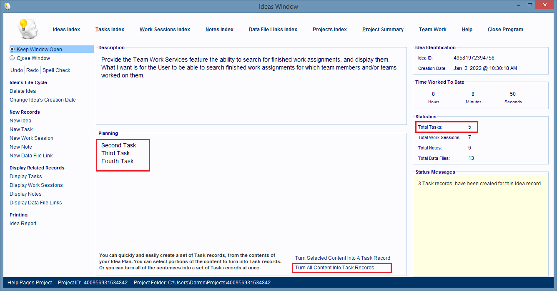Screen dimensions: 557x291
Task: Open the Project Summary menu
Action: coord(383,30)
